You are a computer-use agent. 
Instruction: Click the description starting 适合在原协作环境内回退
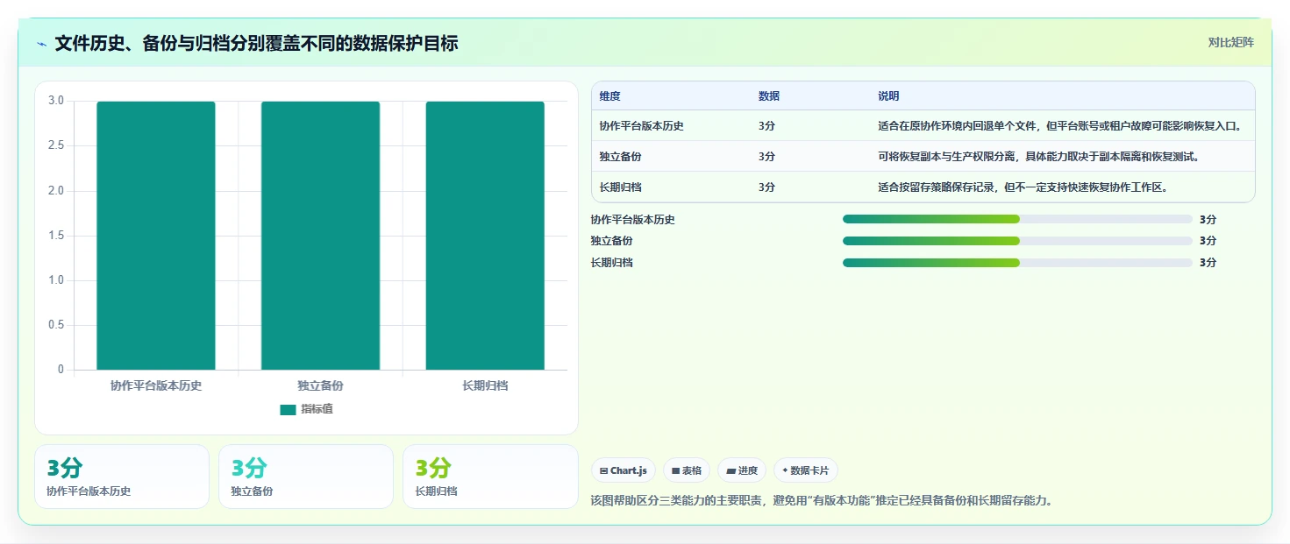(1059, 126)
